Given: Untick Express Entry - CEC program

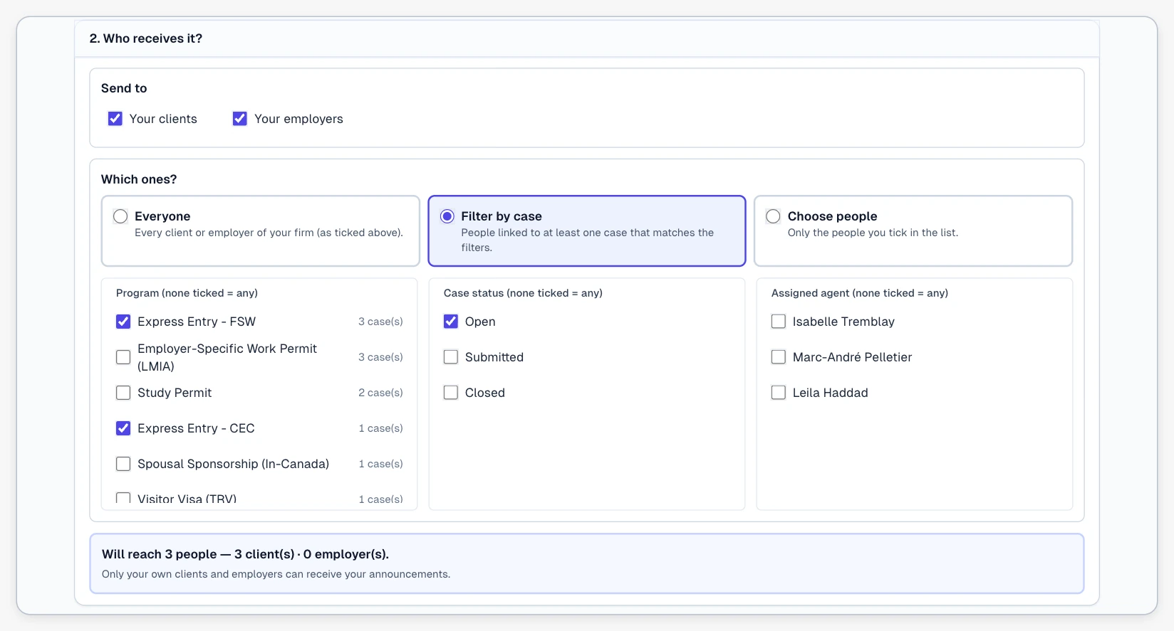Looking at the screenshot, I should [x=123, y=428].
